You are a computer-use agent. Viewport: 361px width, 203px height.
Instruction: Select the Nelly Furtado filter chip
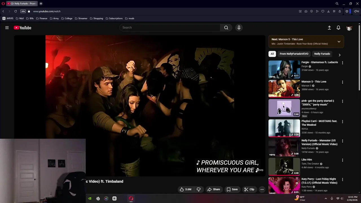coord(322,54)
